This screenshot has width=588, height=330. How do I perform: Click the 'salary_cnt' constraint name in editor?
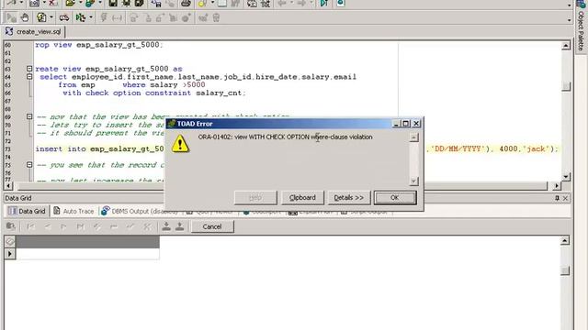click(x=219, y=93)
